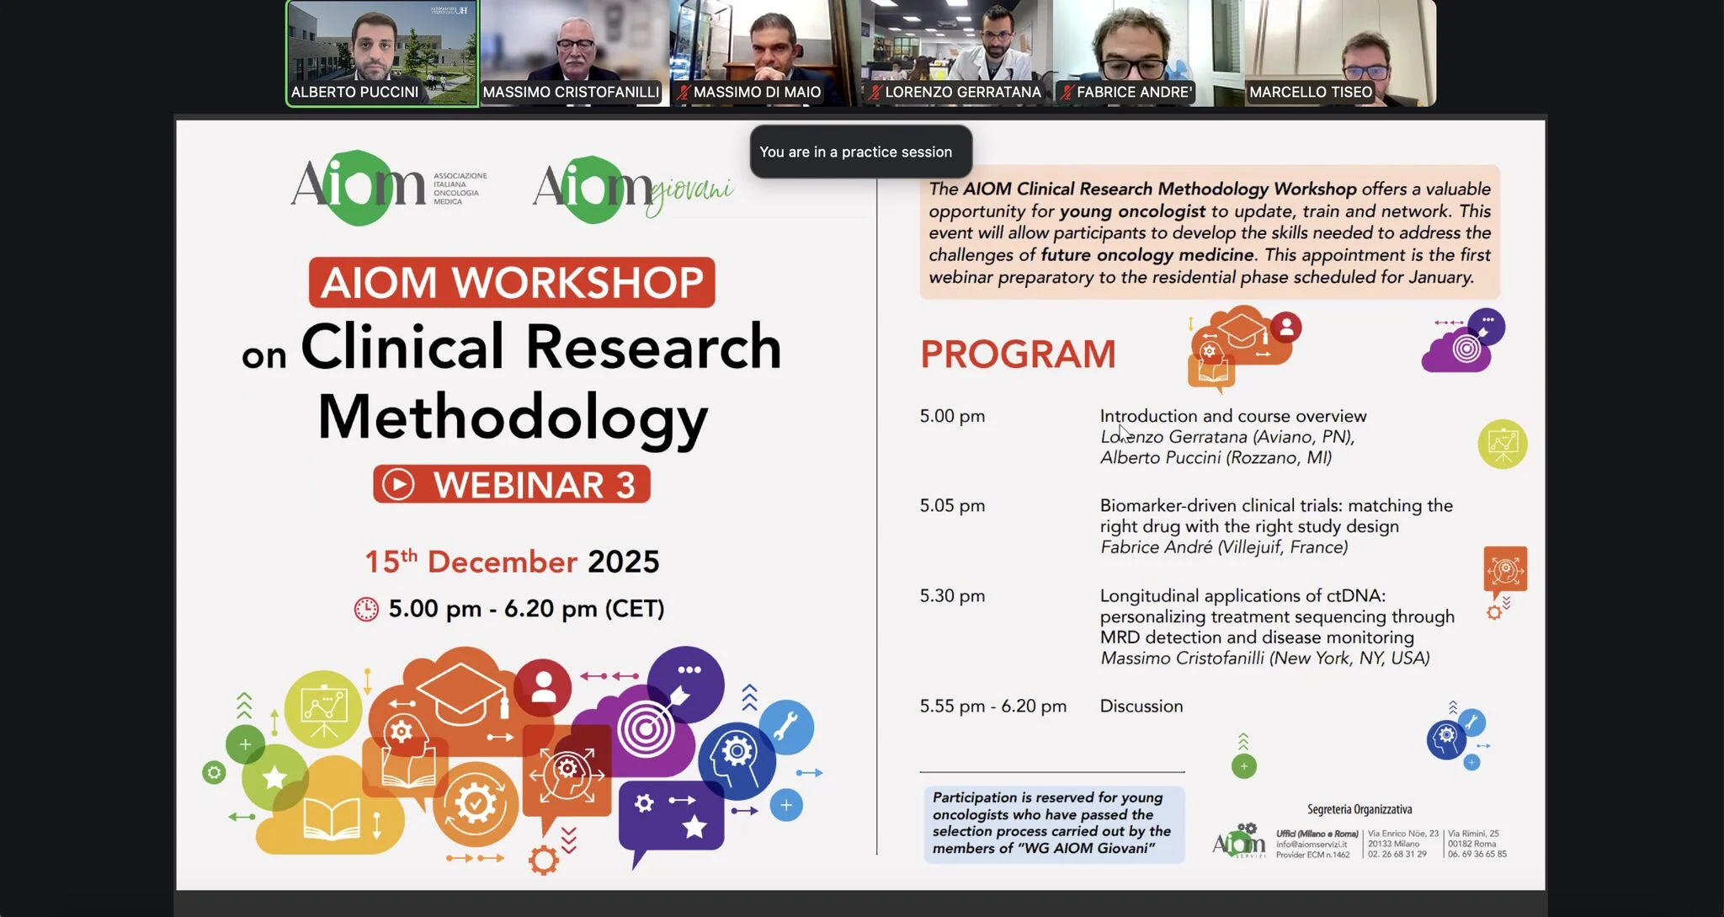Click Massimo Di Maio's muted microphone icon

(x=683, y=93)
